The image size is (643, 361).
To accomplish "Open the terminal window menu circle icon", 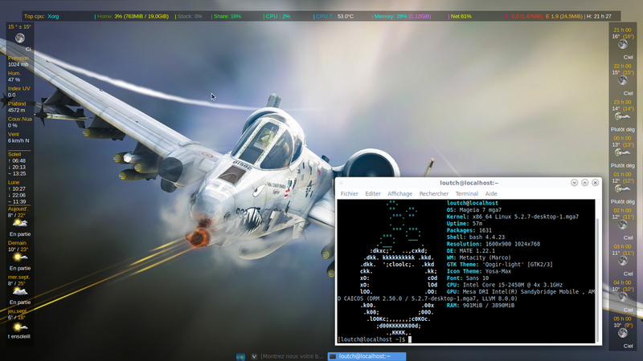I will (x=341, y=183).
